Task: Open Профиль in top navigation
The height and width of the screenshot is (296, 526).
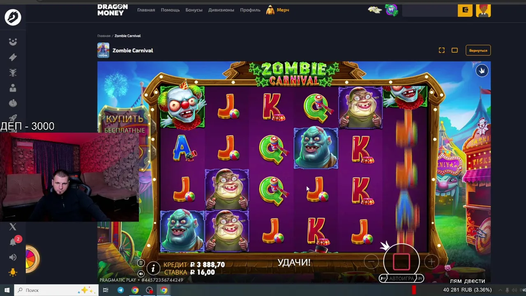Action: [x=250, y=10]
